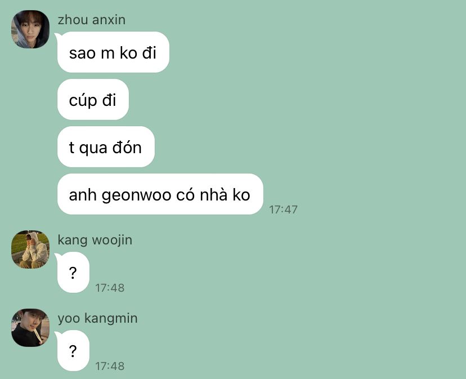Select the message 'anh geonwoo có nhà ko'
Screen dimensions: 466x379
pyautogui.click(x=160, y=194)
